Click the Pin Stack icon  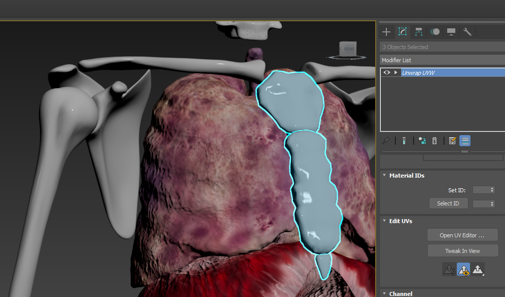point(386,141)
